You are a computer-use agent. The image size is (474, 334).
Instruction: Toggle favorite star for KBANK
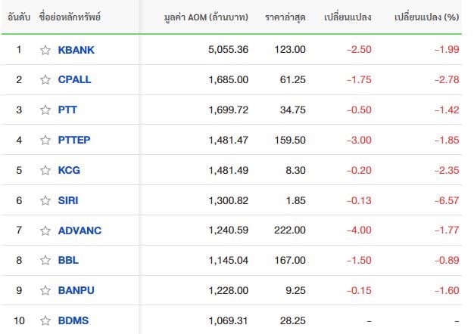(45, 50)
